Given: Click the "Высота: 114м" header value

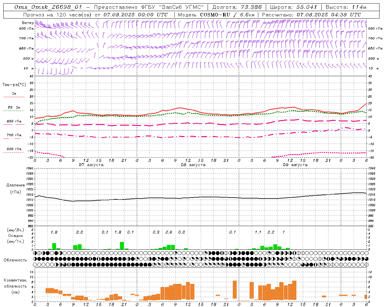Looking at the screenshot, I should pyautogui.click(x=346, y=7).
